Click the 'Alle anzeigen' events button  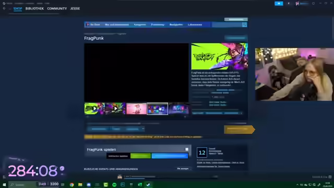183,169
